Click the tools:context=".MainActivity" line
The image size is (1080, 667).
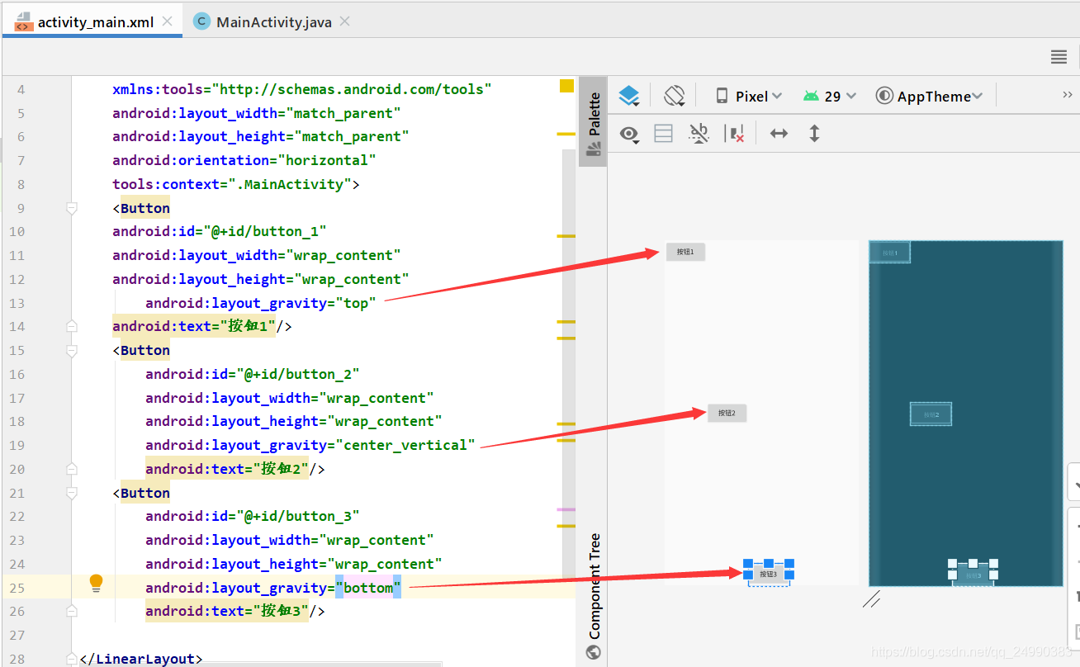[236, 184]
